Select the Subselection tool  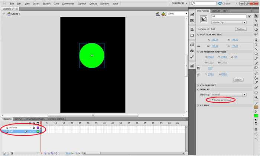point(256,20)
